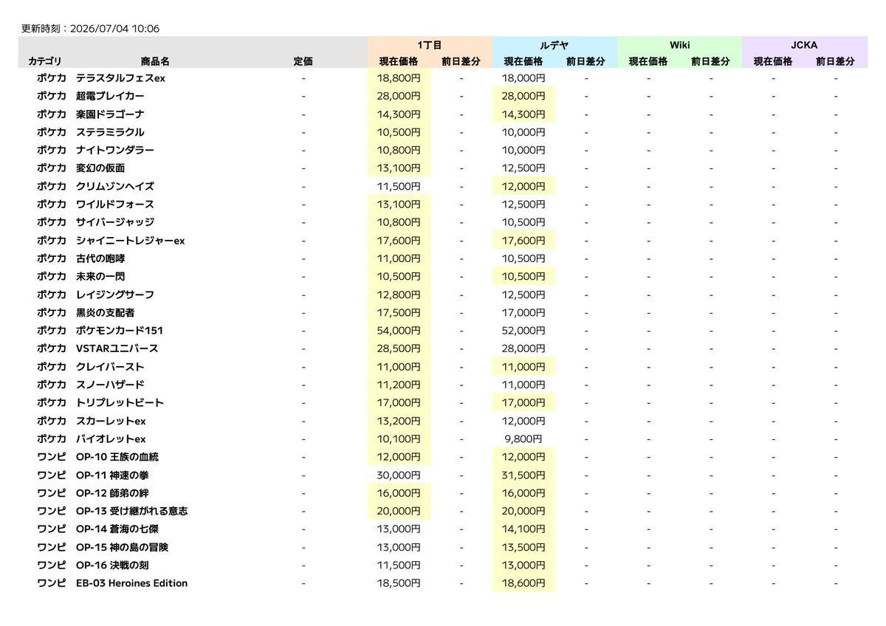886x626 pixels.
Task: Click the 10,100円 price for バイオレットex
Action: [399, 438]
